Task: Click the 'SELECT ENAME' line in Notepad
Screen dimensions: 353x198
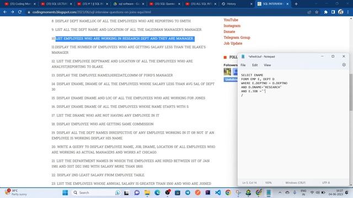Action: 252,75
